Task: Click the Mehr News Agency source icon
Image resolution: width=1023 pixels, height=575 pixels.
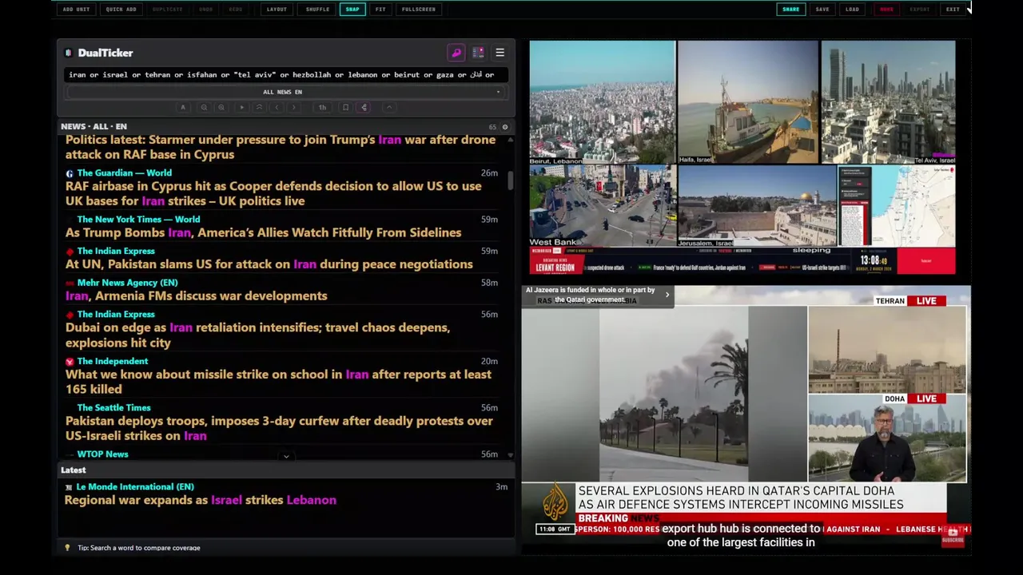Action: pyautogui.click(x=70, y=283)
